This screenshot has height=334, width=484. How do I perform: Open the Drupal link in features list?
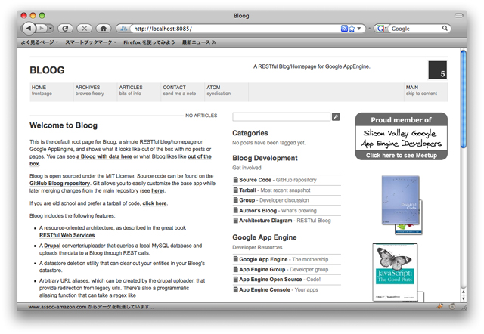point(52,246)
